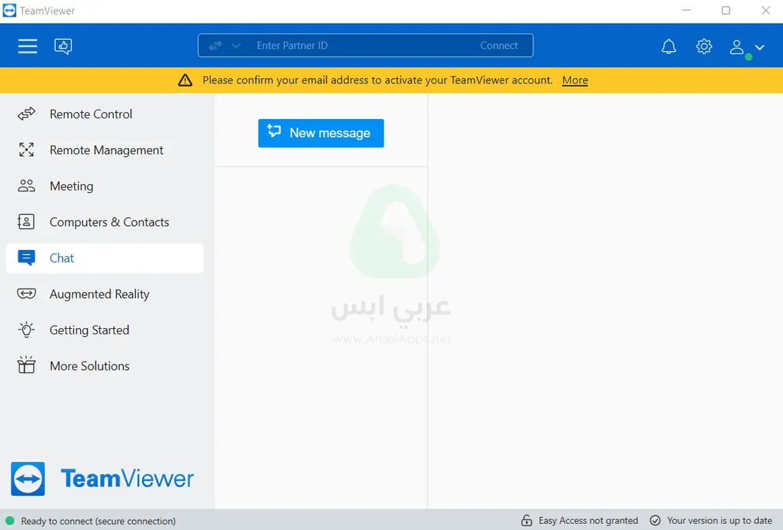Open the account dropdown chevron
This screenshot has height=530, width=783.
click(x=759, y=48)
